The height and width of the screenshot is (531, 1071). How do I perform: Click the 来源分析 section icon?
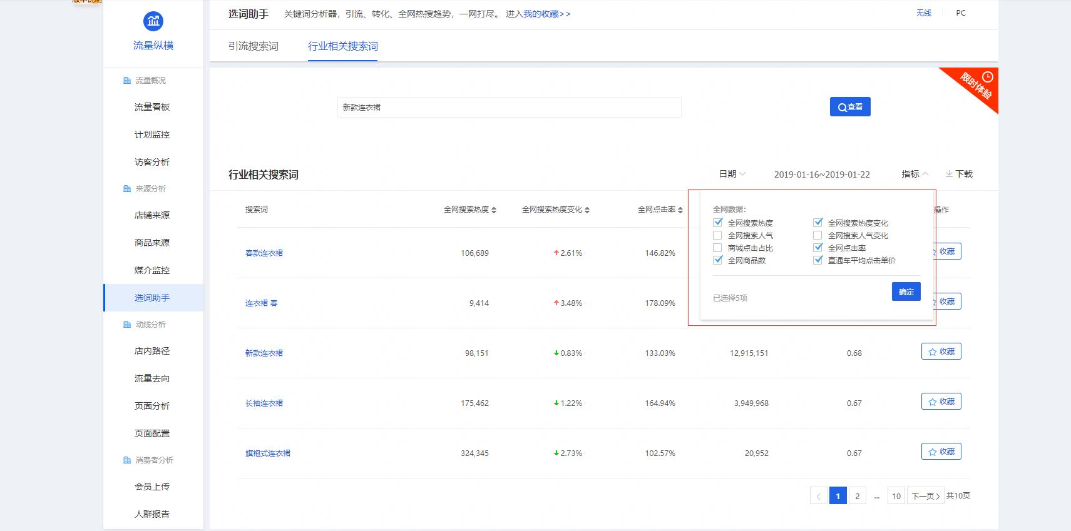point(127,189)
